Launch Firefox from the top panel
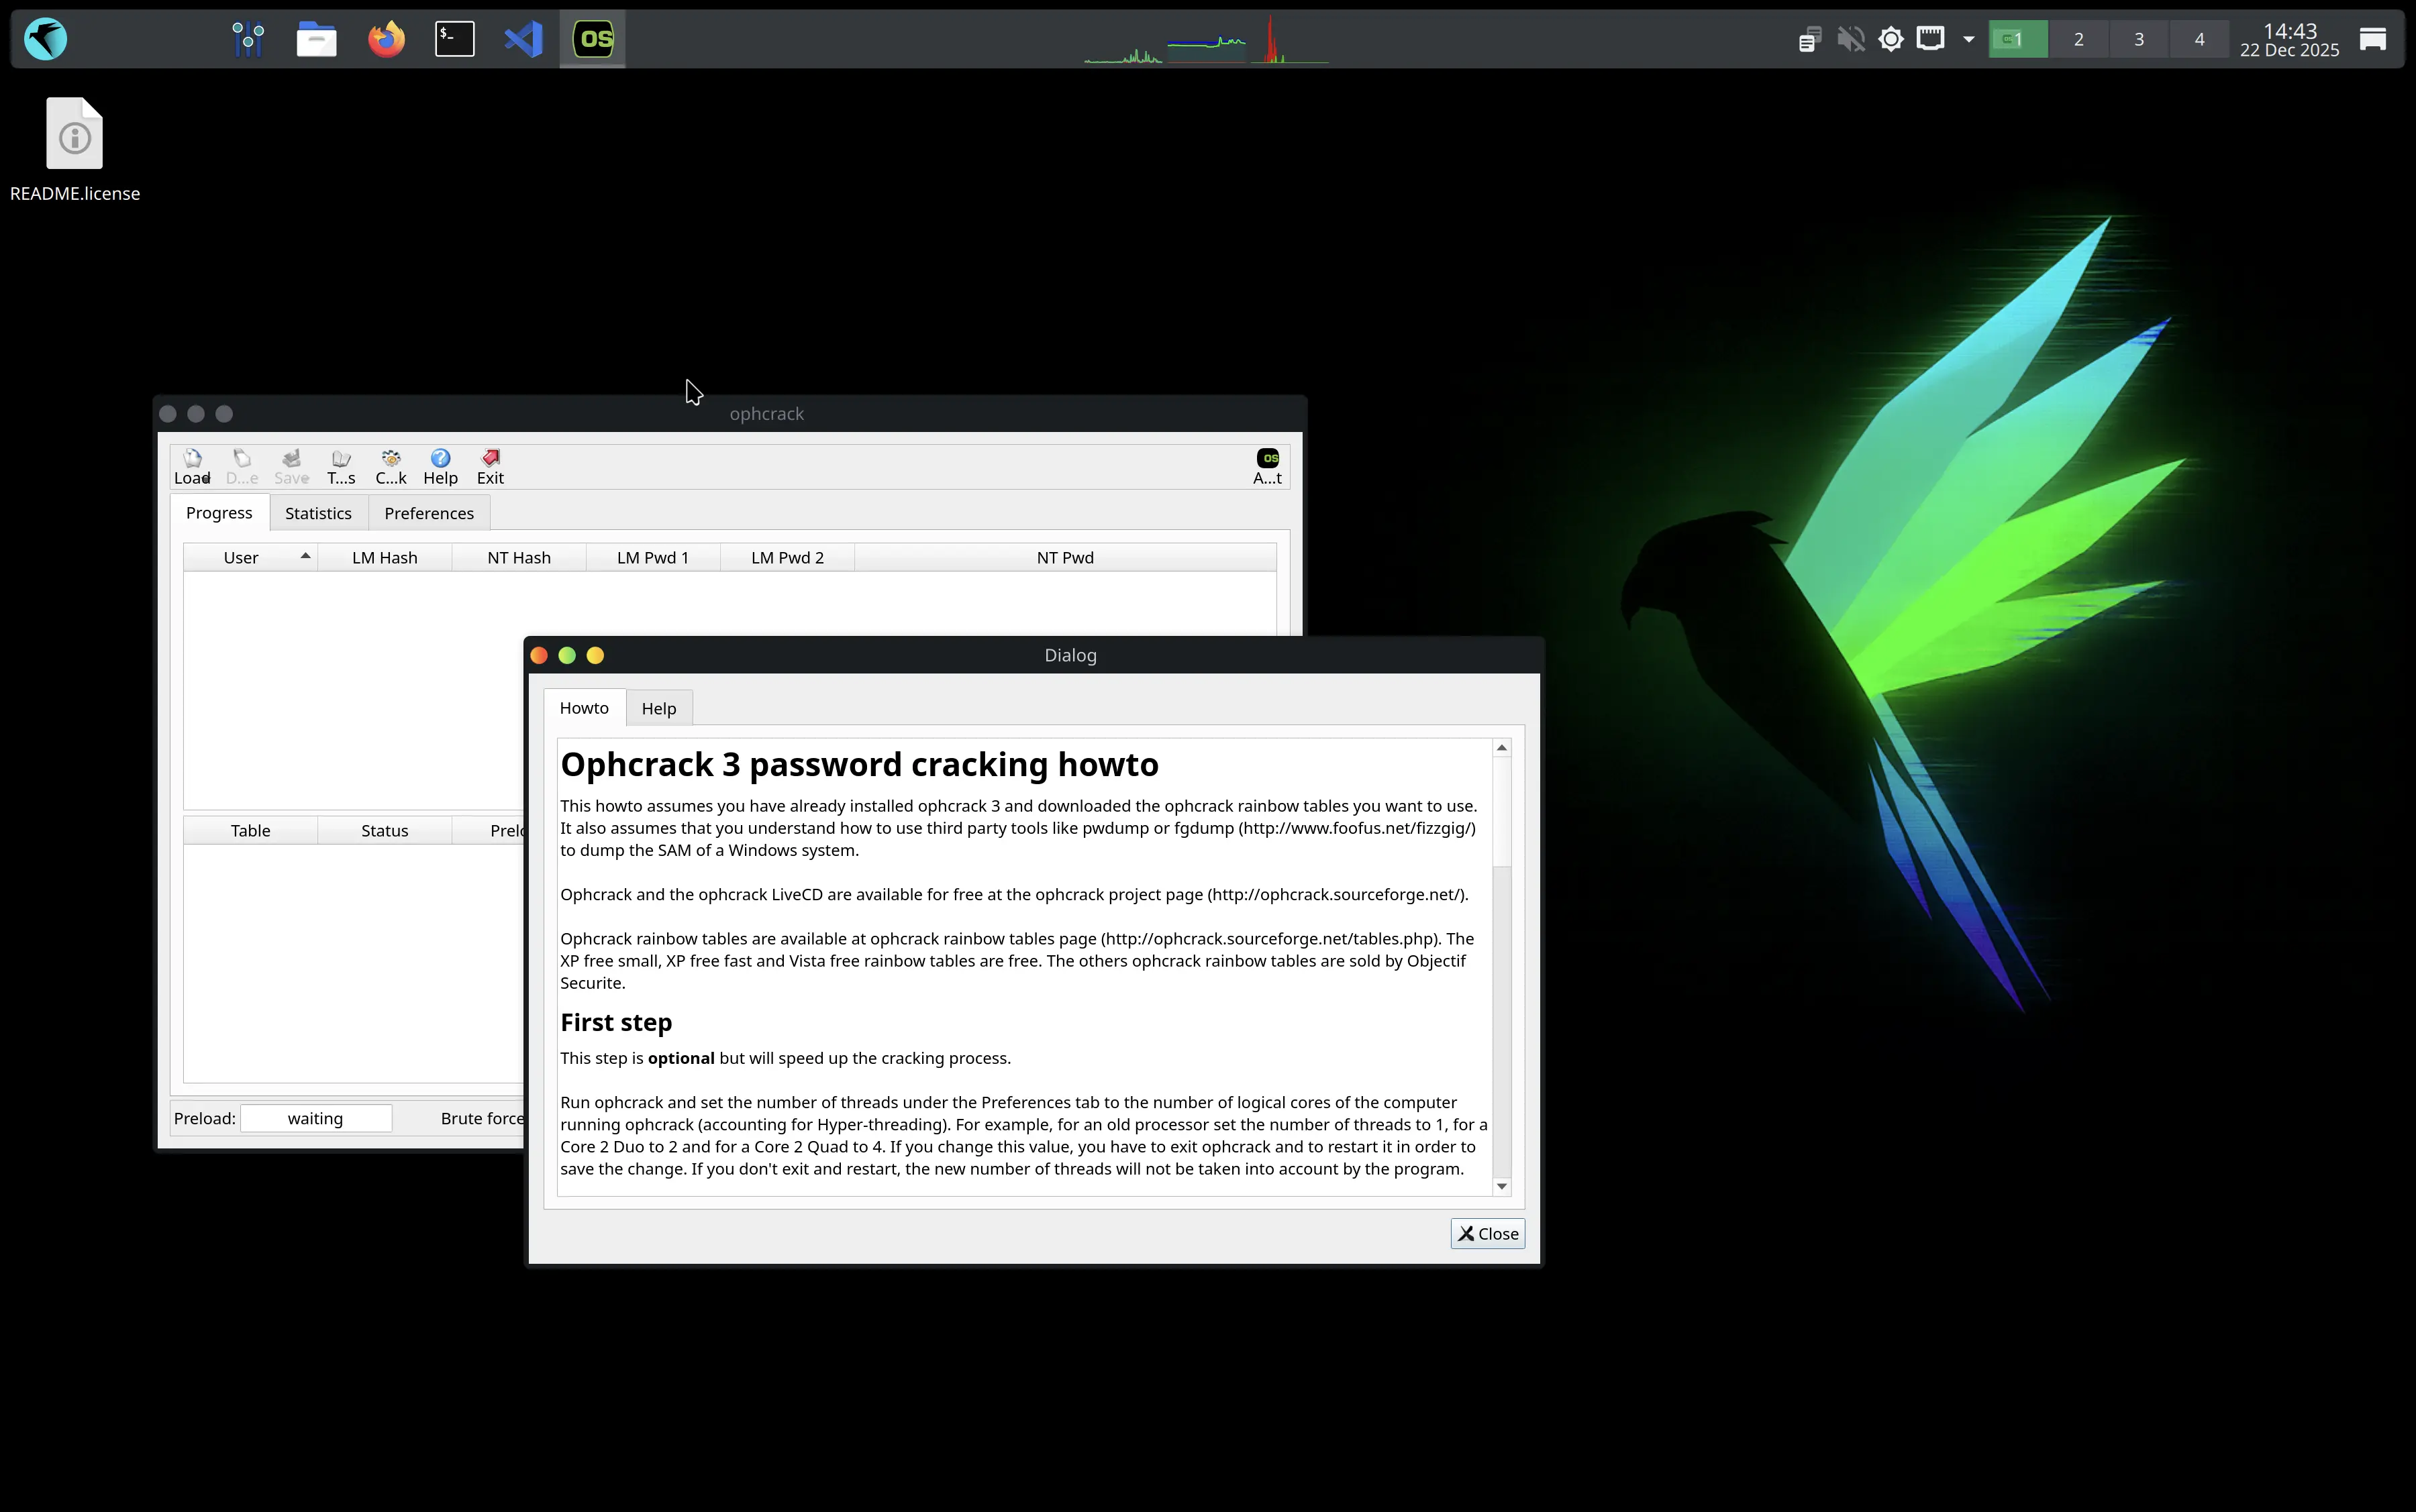 (x=386, y=39)
